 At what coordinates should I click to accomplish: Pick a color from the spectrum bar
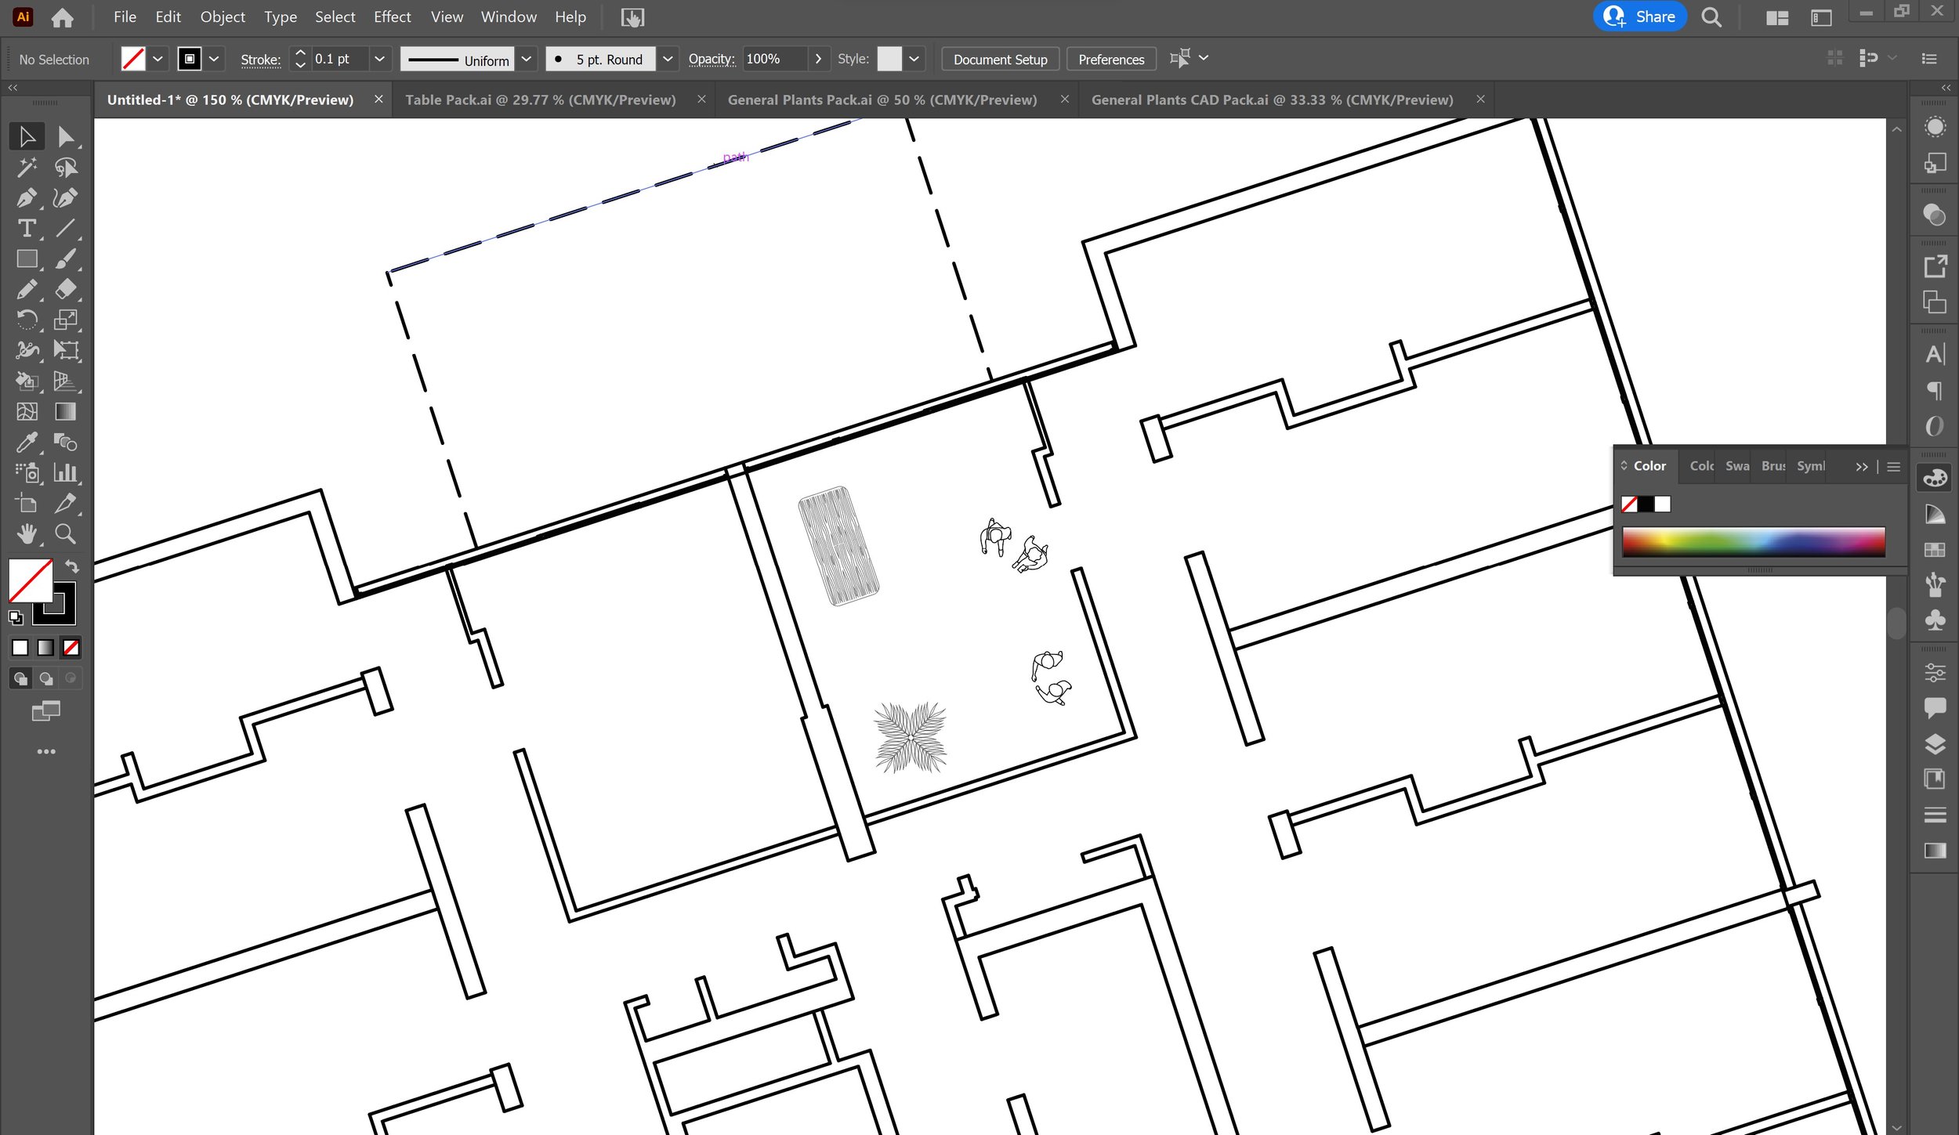(x=1754, y=541)
